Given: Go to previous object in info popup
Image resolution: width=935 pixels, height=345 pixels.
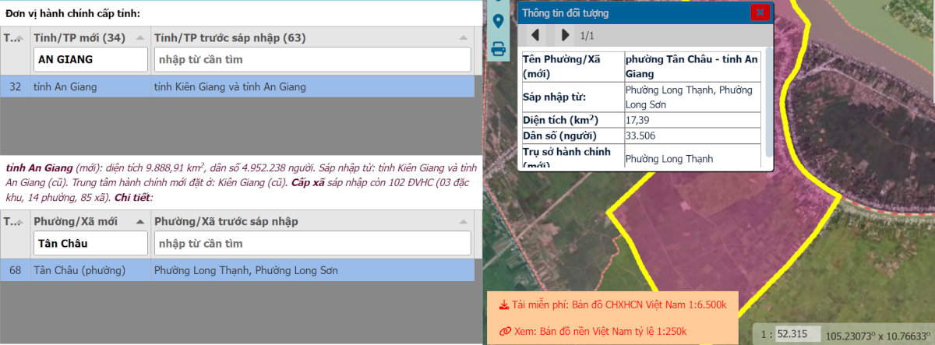Looking at the screenshot, I should pos(535,35).
